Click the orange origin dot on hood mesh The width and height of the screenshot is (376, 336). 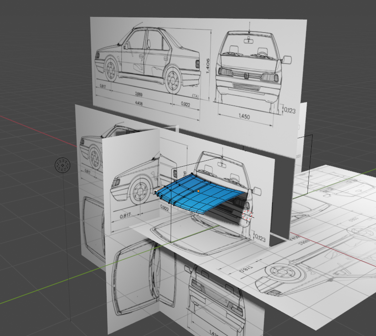(x=198, y=191)
